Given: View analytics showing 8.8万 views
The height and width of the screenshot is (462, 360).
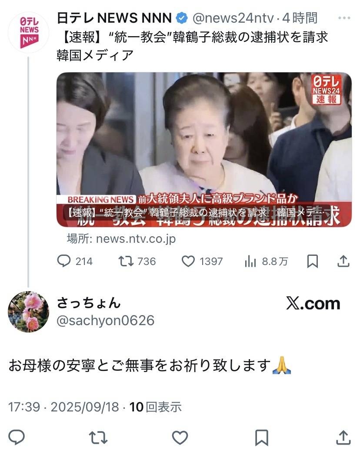Looking at the screenshot, I should 266,261.
